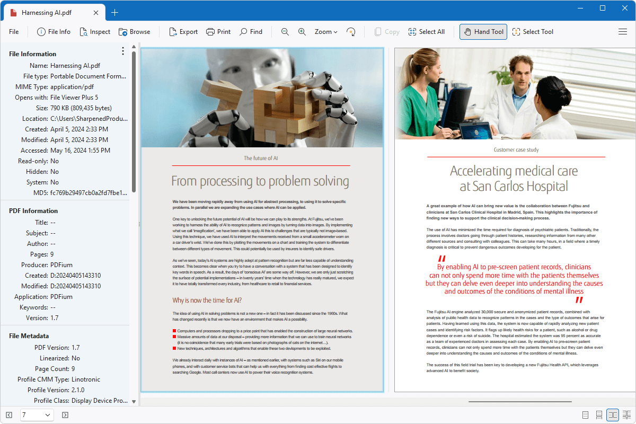Open the File Information panel options (three dots)
The height and width of the screenshot is (424, 636).
123,51
